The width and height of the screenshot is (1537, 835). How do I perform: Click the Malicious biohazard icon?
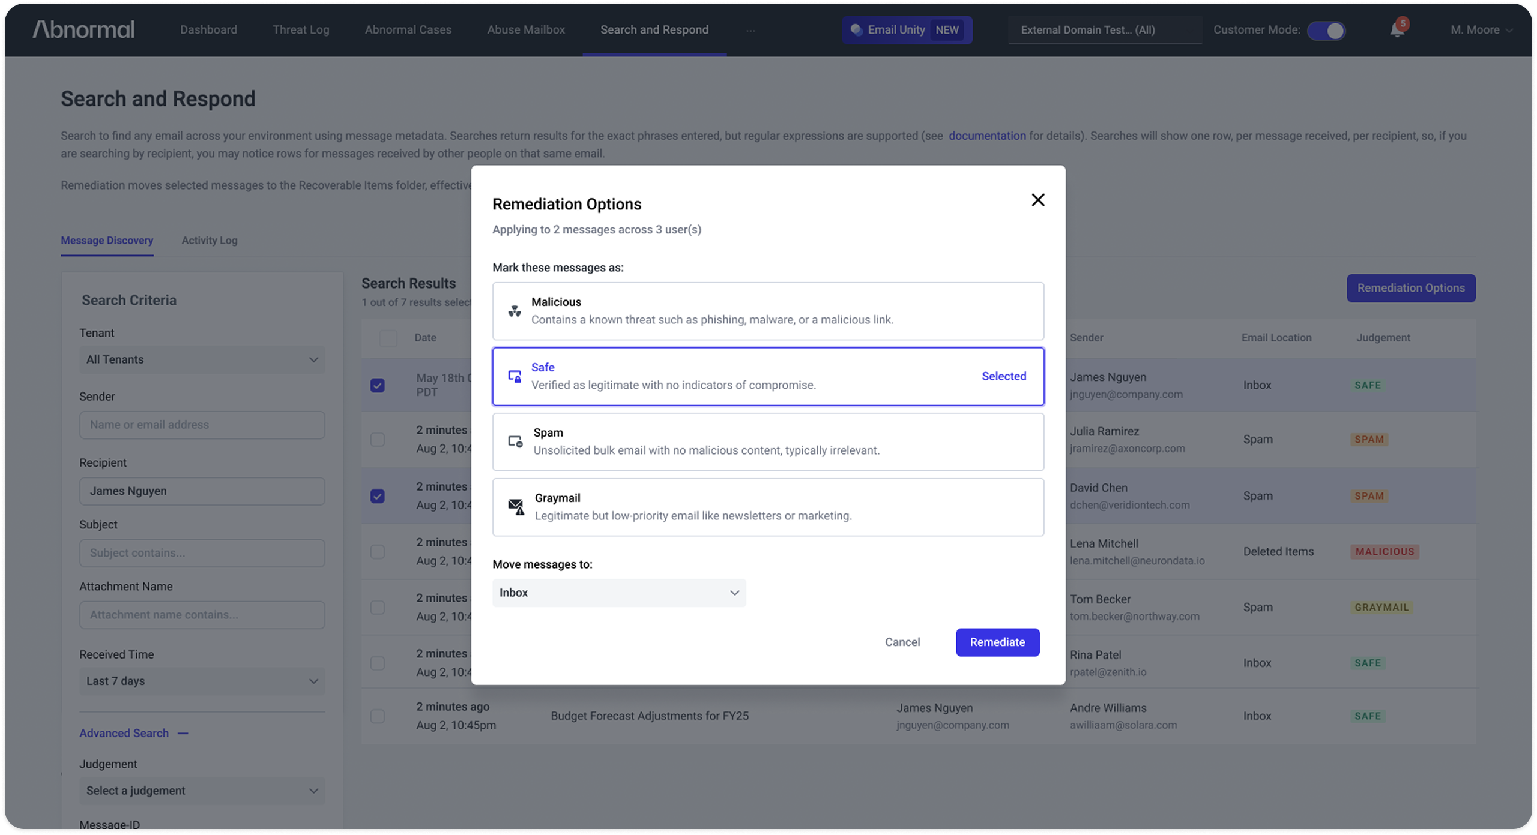click(x=515, y=311)
